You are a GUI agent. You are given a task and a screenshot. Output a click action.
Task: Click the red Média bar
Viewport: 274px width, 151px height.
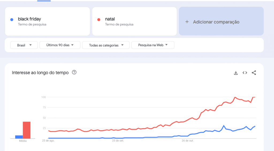coord(26,130)
